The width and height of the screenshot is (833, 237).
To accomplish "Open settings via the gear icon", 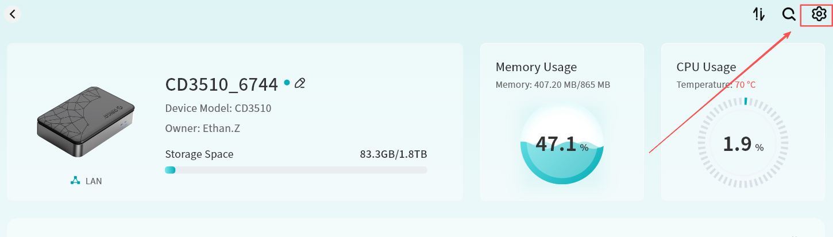I will click(819, 14).
